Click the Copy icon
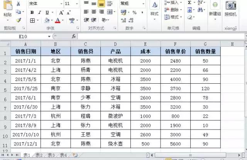 click(19, 12)
